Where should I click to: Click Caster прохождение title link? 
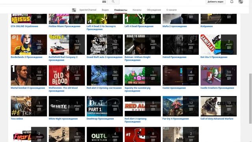[x=174, y=88]
